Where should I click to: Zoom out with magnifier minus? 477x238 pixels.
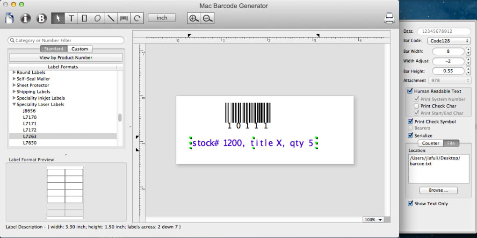point(208,18)
